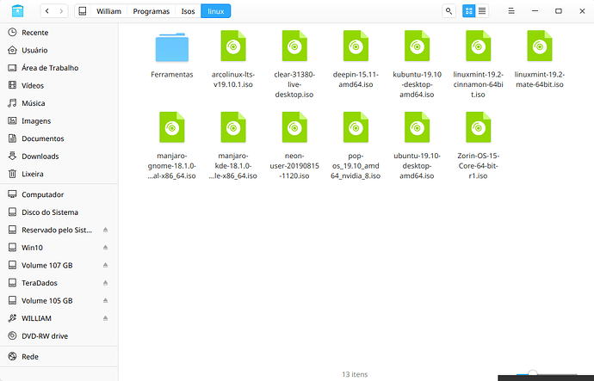This screenshot has height=381, width=594.
Task: Open Reservado pelo Sist... volume
Action: click(x=59, y=230)
